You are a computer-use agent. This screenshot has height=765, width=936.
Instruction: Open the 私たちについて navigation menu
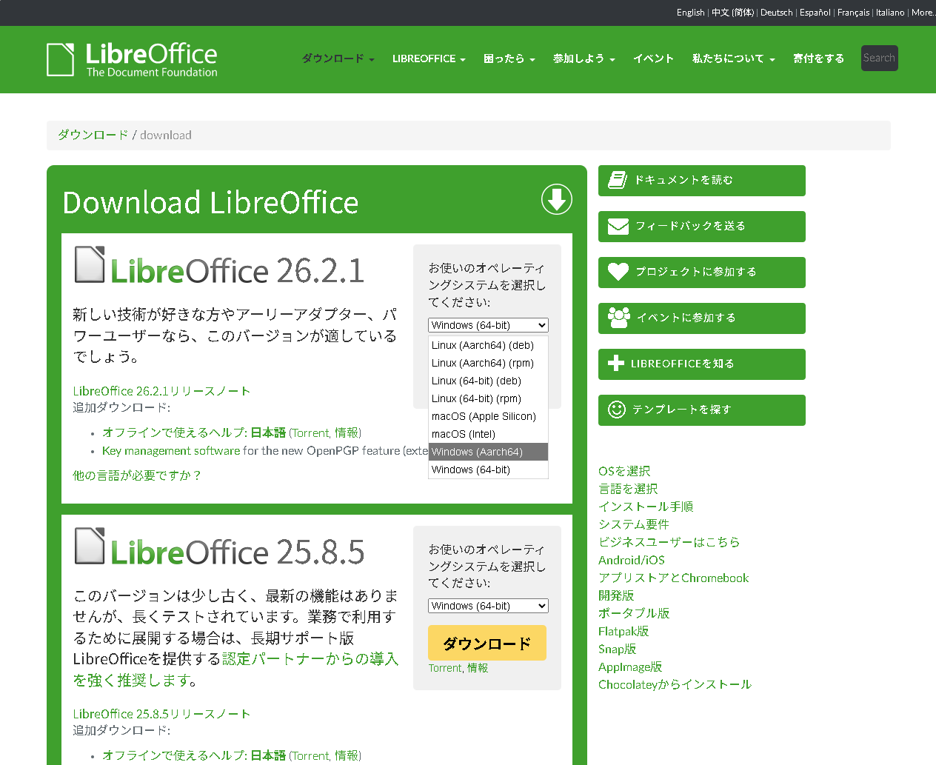click(x=732, y=59)
